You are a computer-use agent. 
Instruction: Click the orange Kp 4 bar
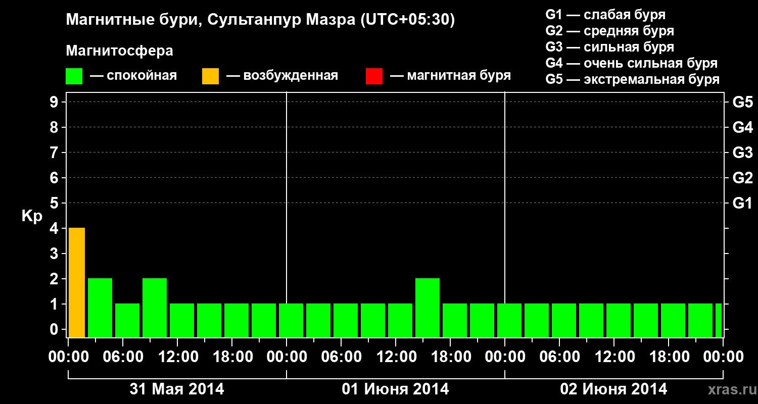click(77, 282)
